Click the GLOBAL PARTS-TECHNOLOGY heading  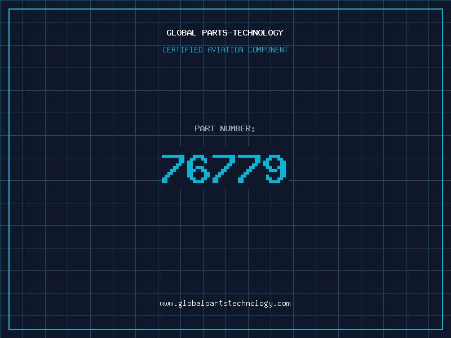coord(225,33)
